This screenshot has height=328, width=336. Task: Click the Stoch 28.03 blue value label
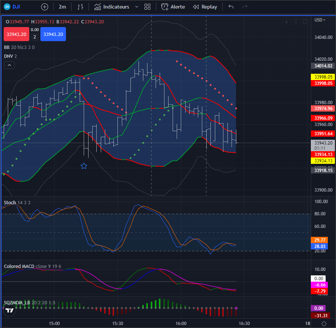click(x=319, y=246)
